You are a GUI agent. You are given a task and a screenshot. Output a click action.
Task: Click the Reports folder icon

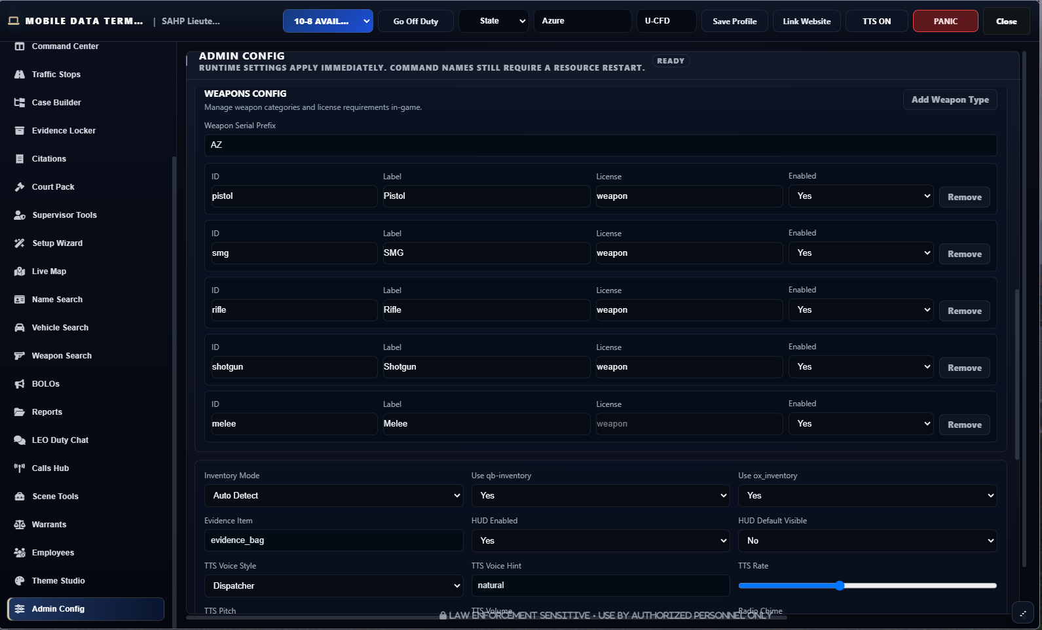point(20,412)
